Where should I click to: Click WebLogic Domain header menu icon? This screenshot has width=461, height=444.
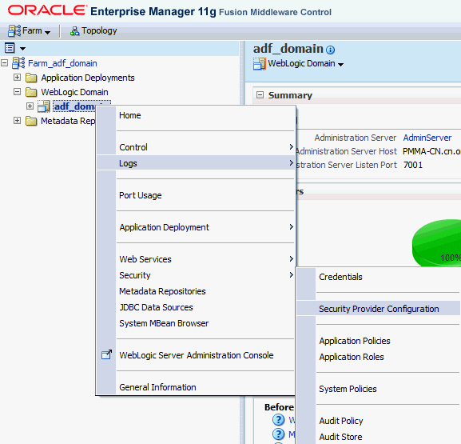(x=260, y=63)
